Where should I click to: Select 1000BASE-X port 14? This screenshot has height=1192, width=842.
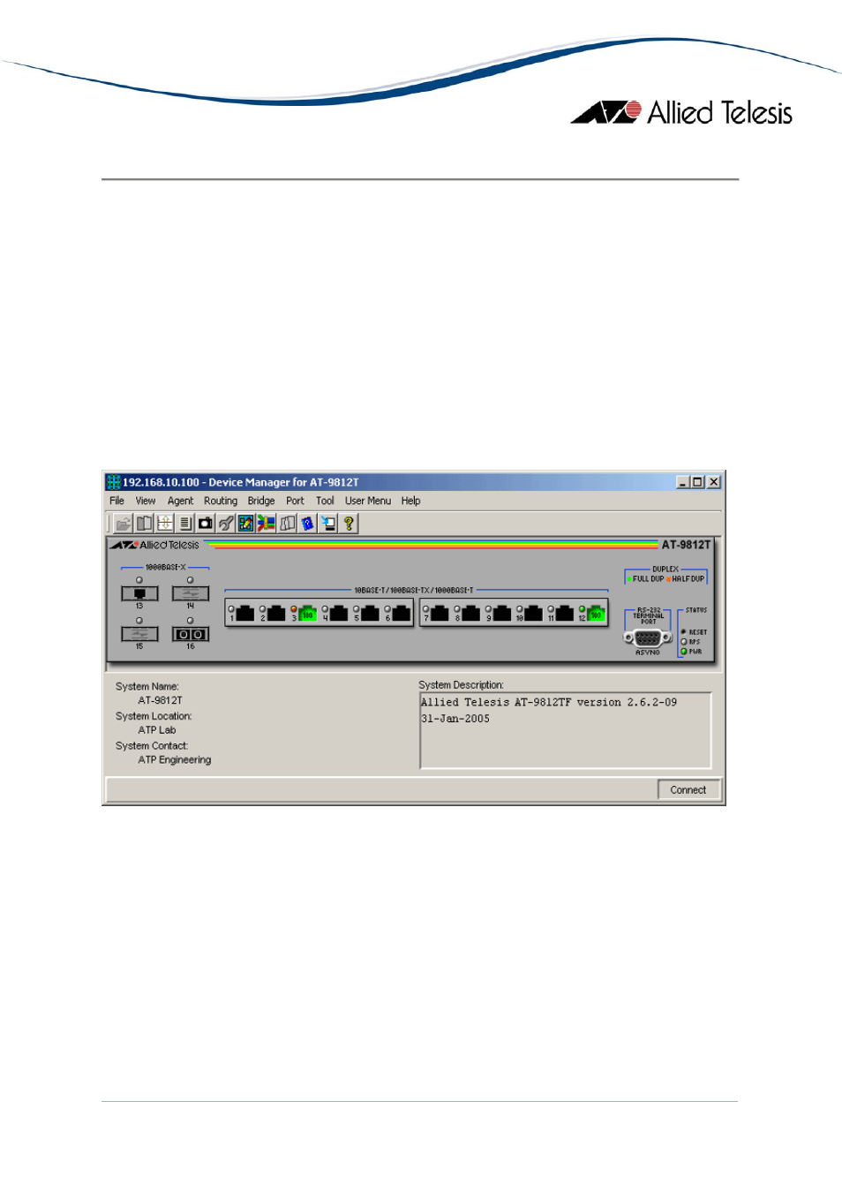[191, 593]
